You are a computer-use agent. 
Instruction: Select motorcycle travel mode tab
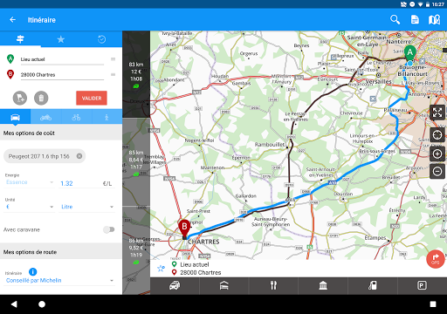tap(45, 117)
